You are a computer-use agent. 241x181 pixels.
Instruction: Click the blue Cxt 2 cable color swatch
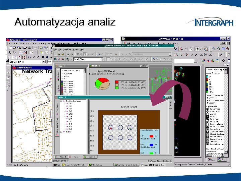pyautogui.click(x=151, y=145)
